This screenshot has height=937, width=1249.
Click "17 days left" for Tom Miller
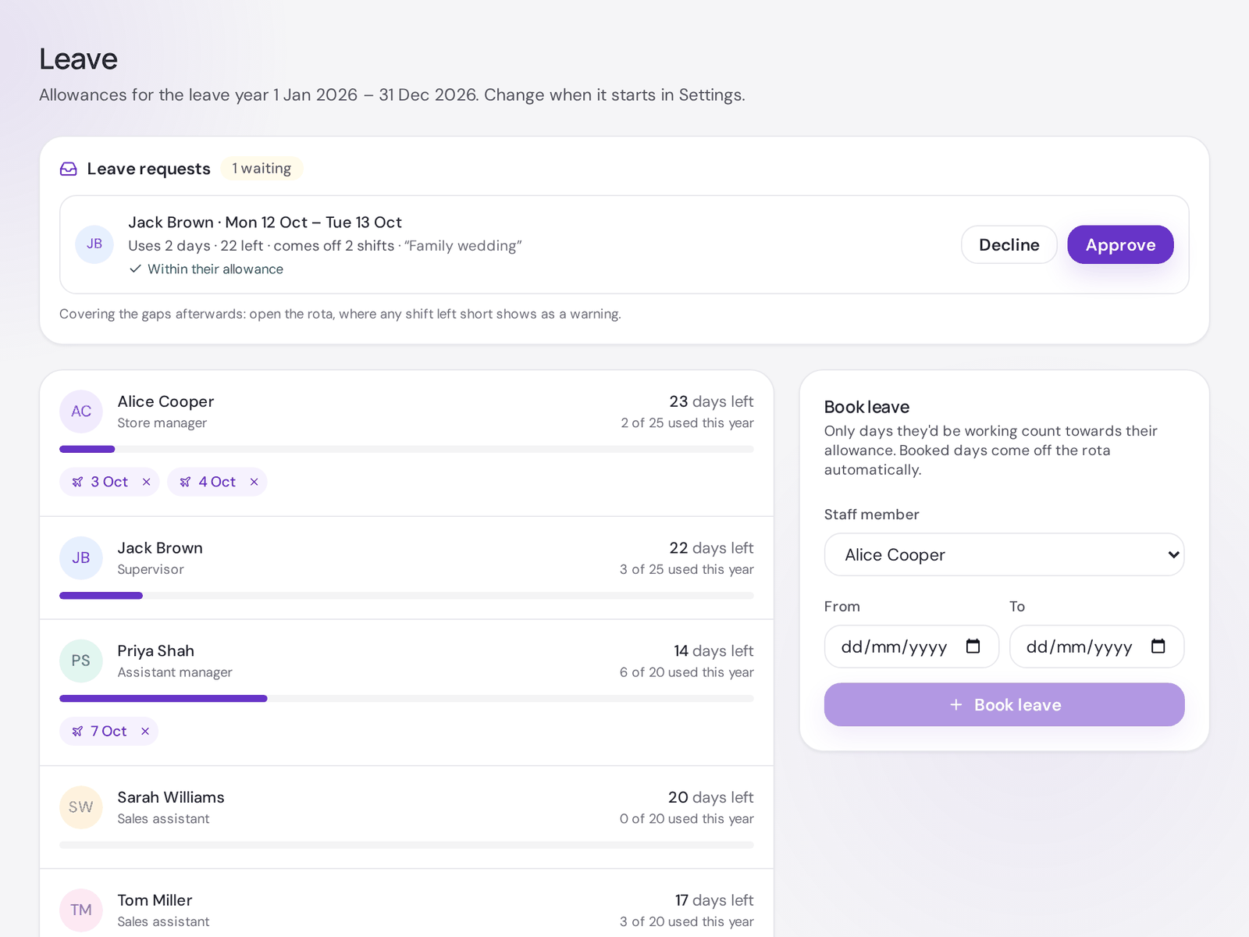(x=714, y=900)
